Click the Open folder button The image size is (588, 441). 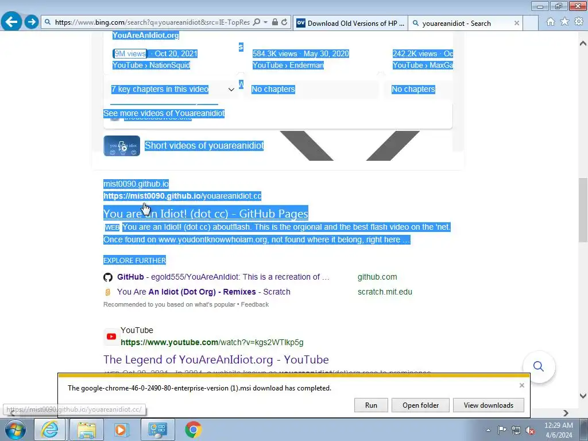pos(420,405)
